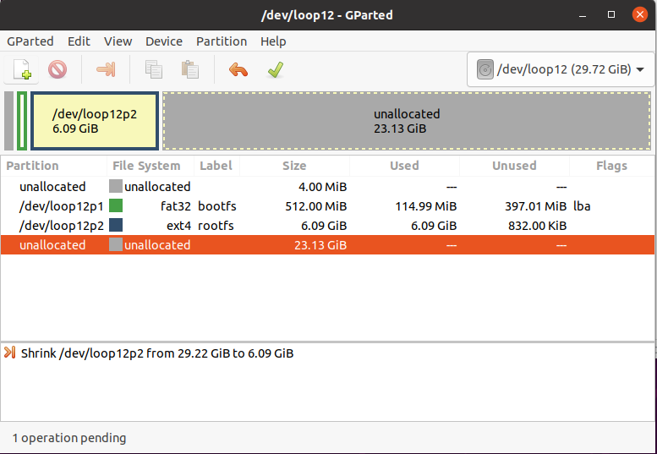657x454 pixels.
Task: Click the Size column header
Action: [294, 166]
